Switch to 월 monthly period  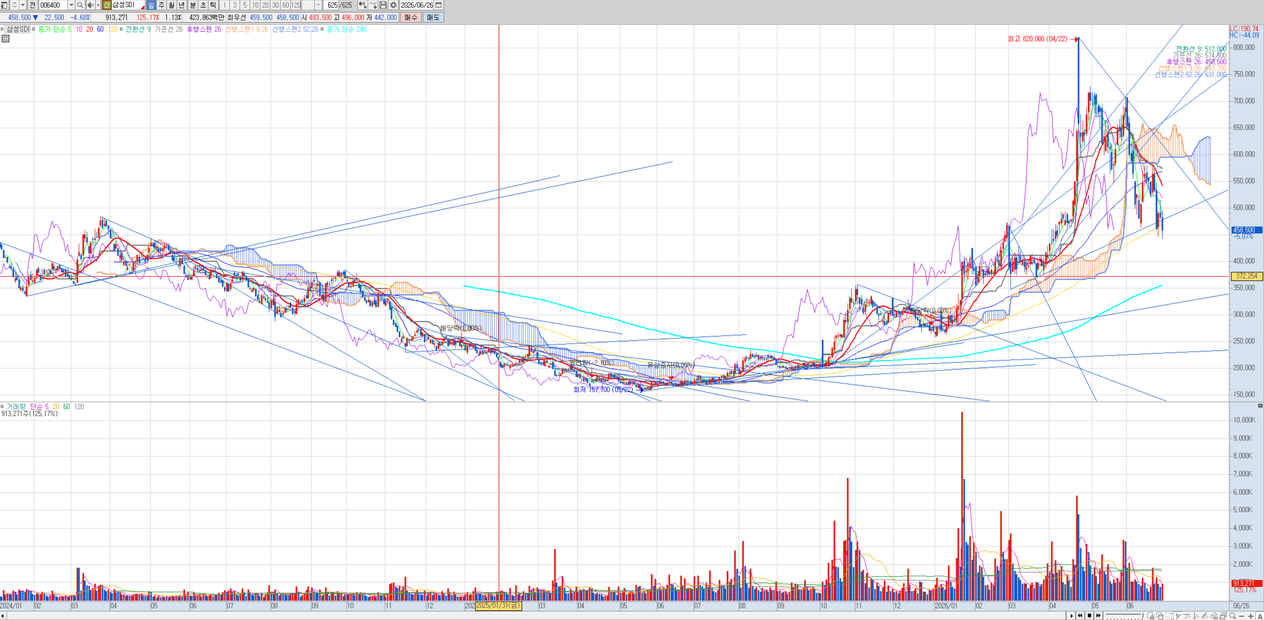172,5
